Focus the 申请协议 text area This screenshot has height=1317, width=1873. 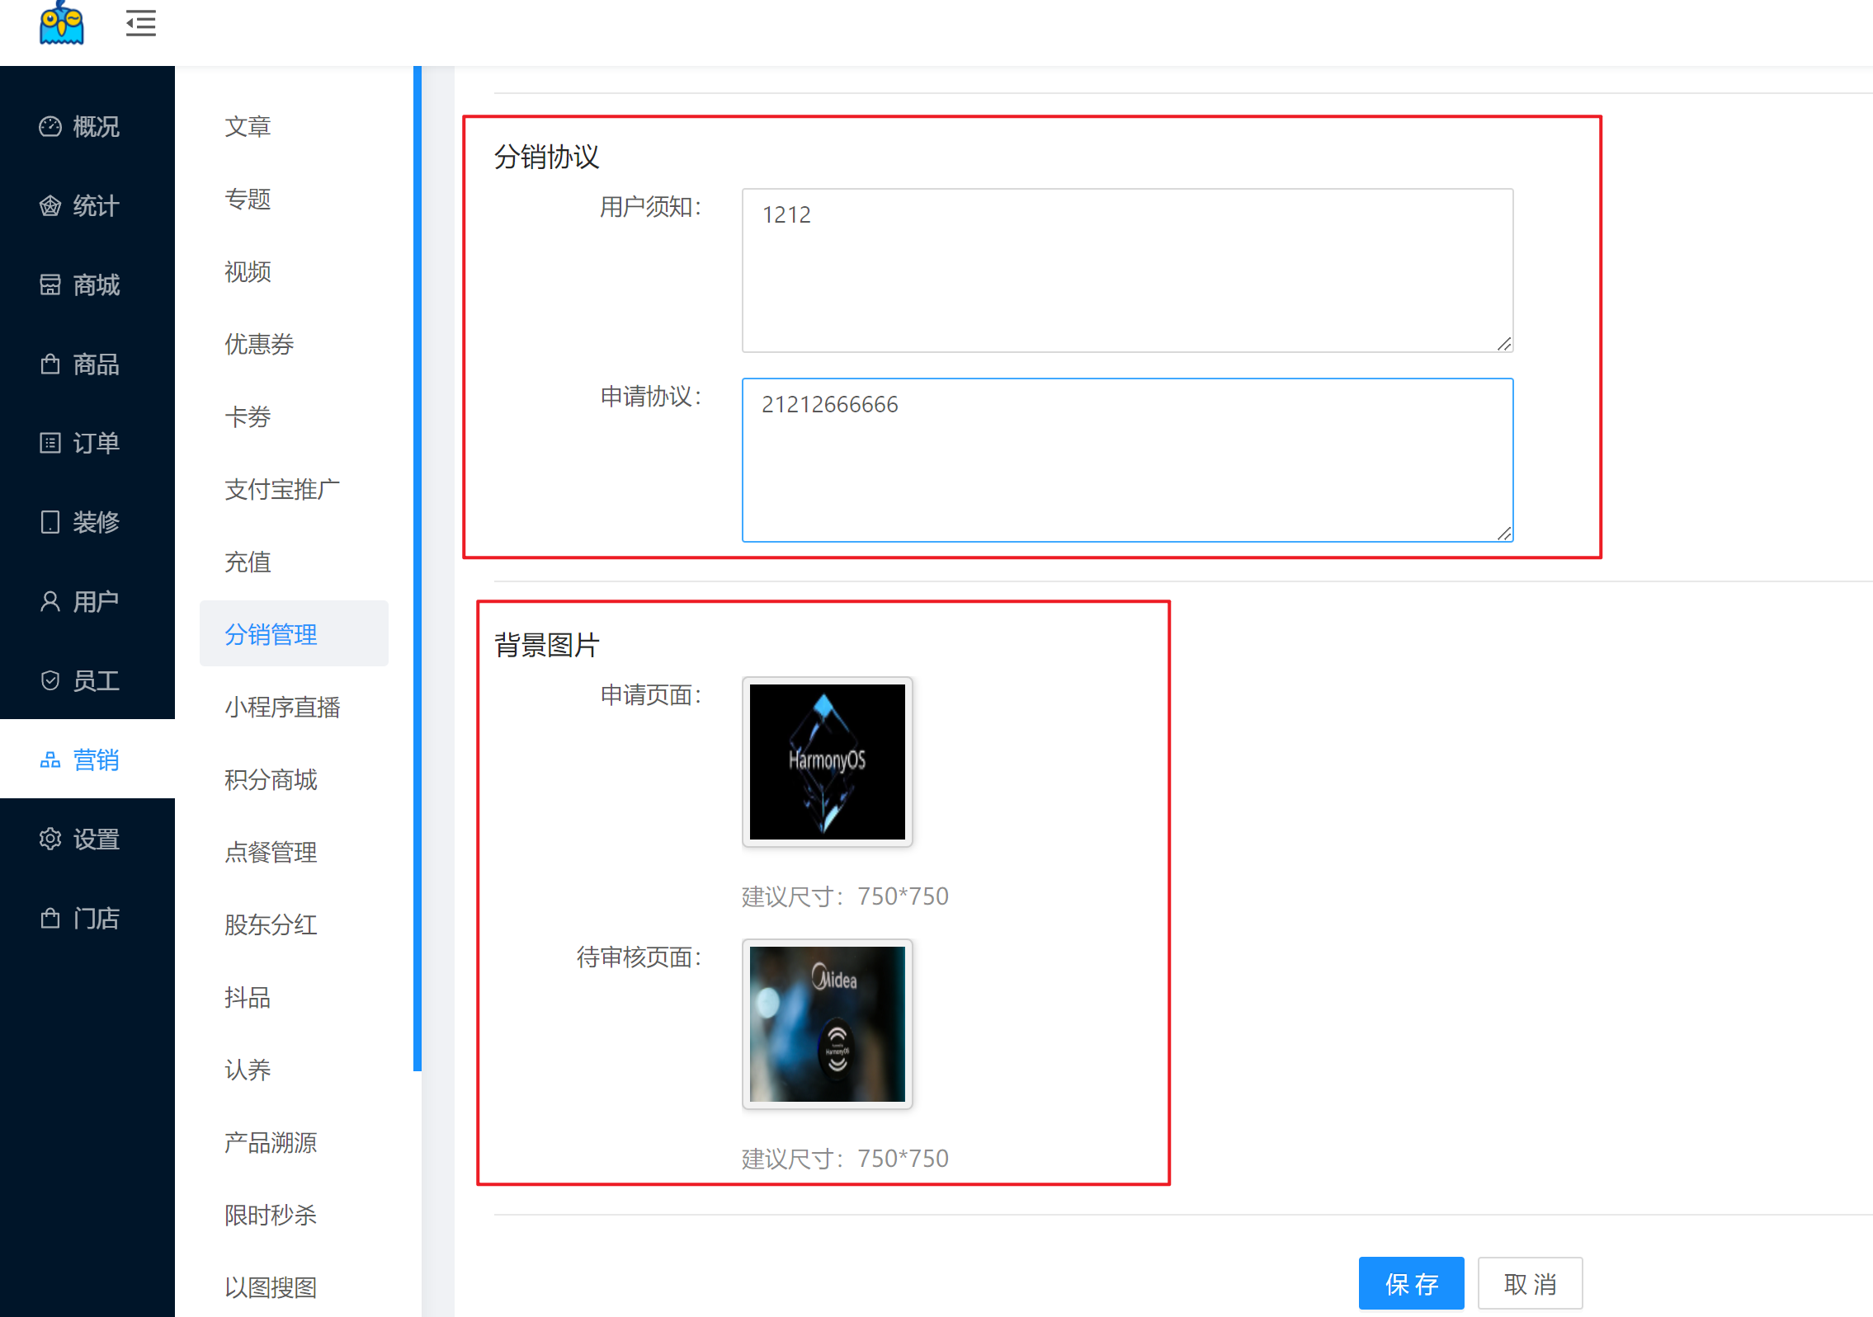tap(1127, 460)
